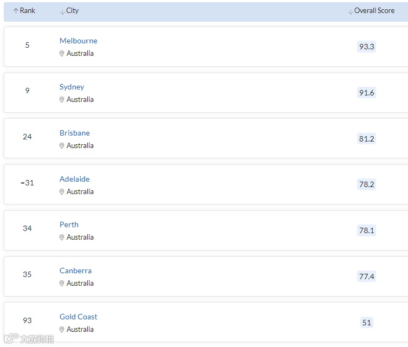Open the Gold Coast city link
The width and height of the screenshot is (408, 347).
[x=79, y=317]
